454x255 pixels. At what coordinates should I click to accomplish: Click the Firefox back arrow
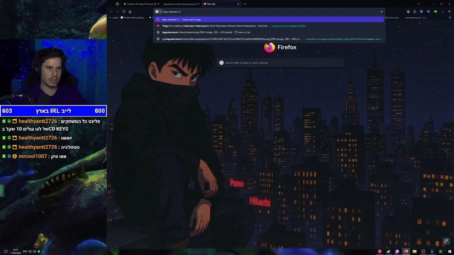pyautogui.click(x=111, y=12)
